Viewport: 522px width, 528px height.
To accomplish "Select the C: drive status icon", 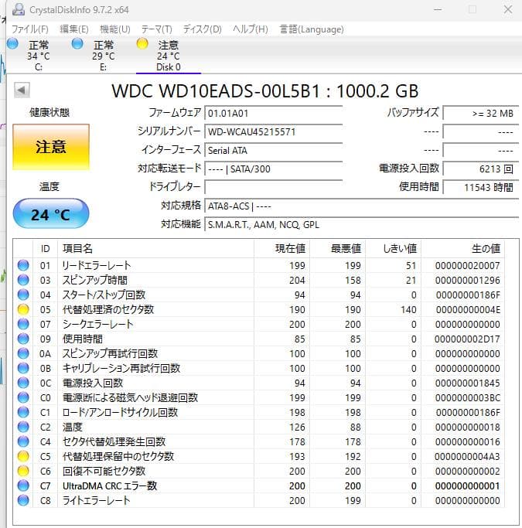I will tap(13, 43).
